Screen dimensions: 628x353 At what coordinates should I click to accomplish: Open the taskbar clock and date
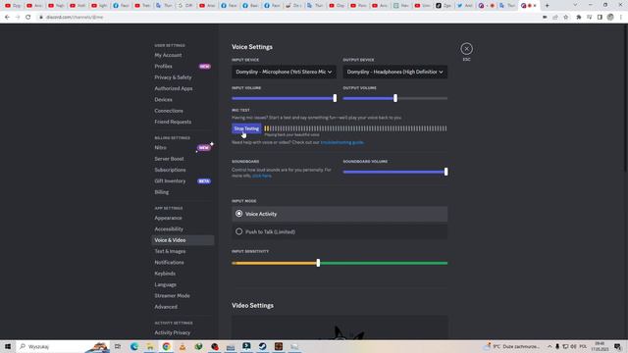coord(600,346)
